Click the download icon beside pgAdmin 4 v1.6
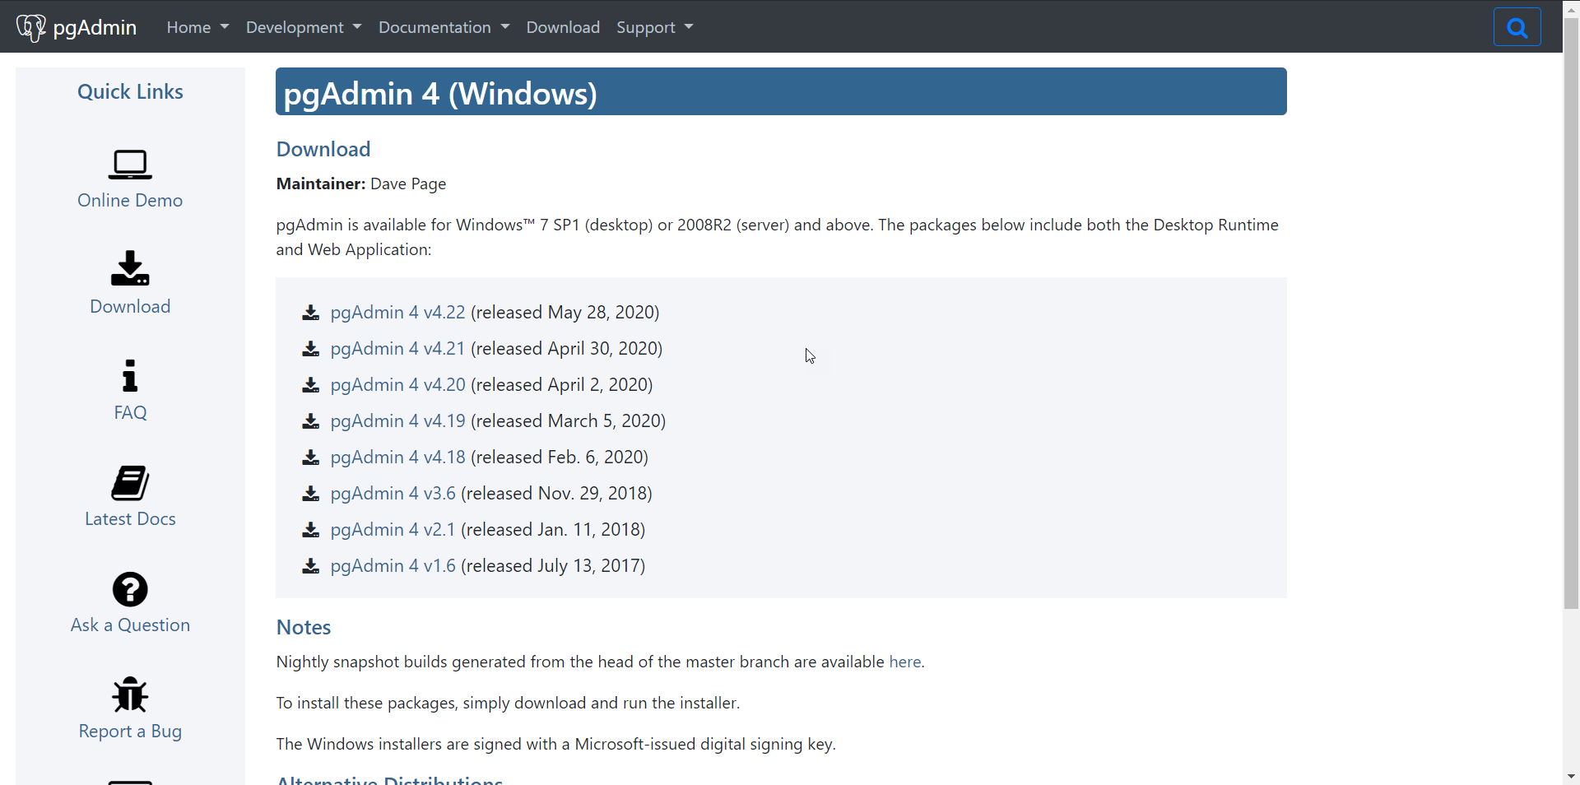1580x785 pixels. click(x=310, y=567)
